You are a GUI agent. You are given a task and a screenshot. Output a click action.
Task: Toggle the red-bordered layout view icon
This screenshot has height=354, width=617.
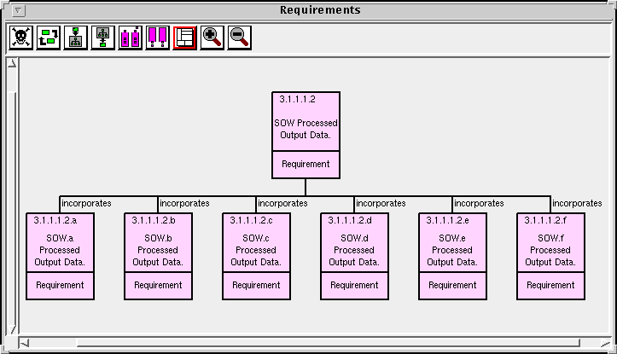[185, 38]
